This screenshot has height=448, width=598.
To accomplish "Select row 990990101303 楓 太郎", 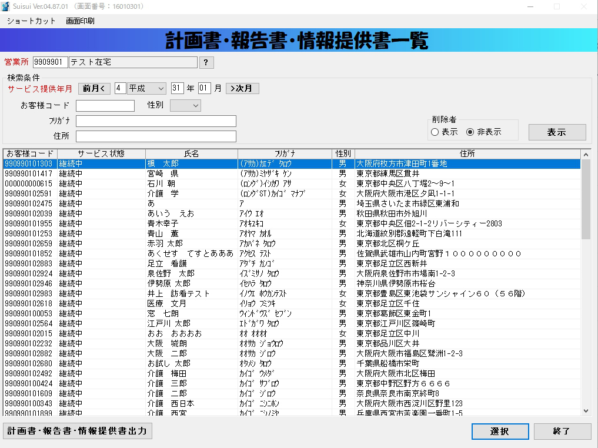I will 292,163.
